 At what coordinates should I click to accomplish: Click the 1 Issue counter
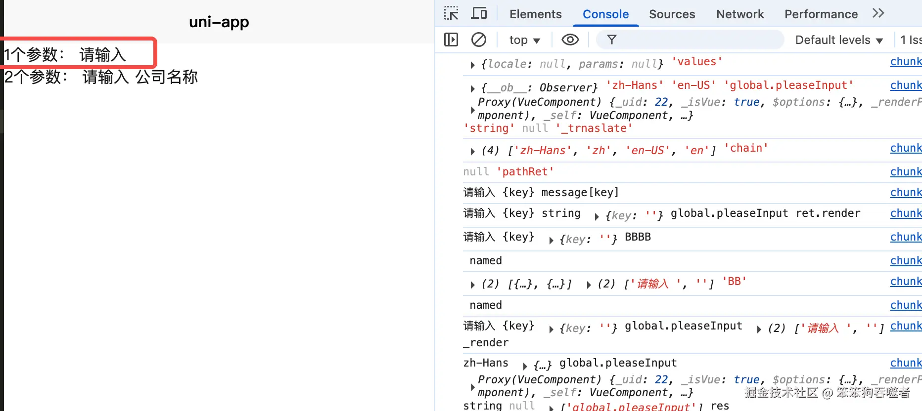pyautogui.click(x=911, y=40)
